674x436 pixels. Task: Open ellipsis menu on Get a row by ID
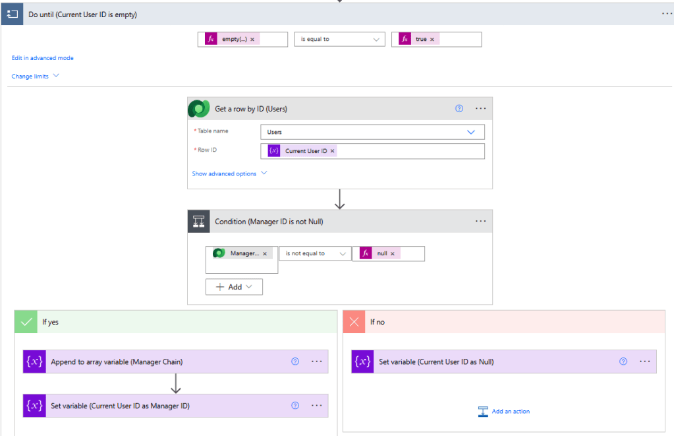480,109
